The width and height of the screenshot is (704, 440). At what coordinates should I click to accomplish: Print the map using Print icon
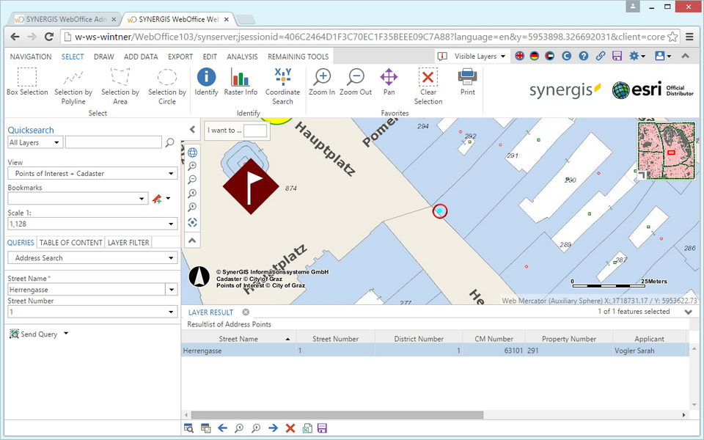point(467,77)
